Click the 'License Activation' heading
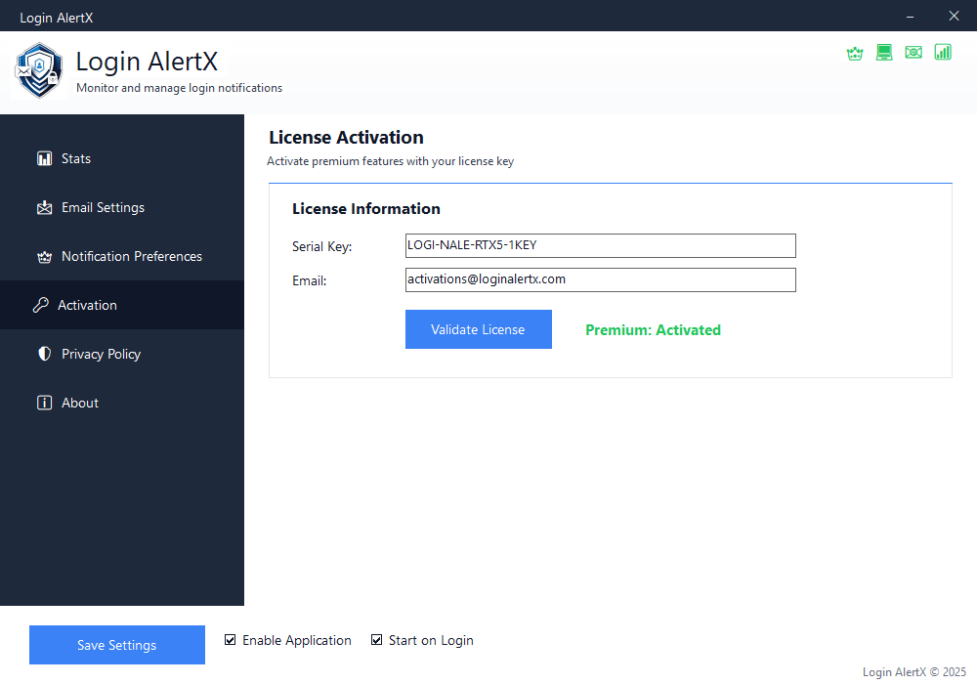Viewport: 977px width, 684px height. [x=346, y=137]
